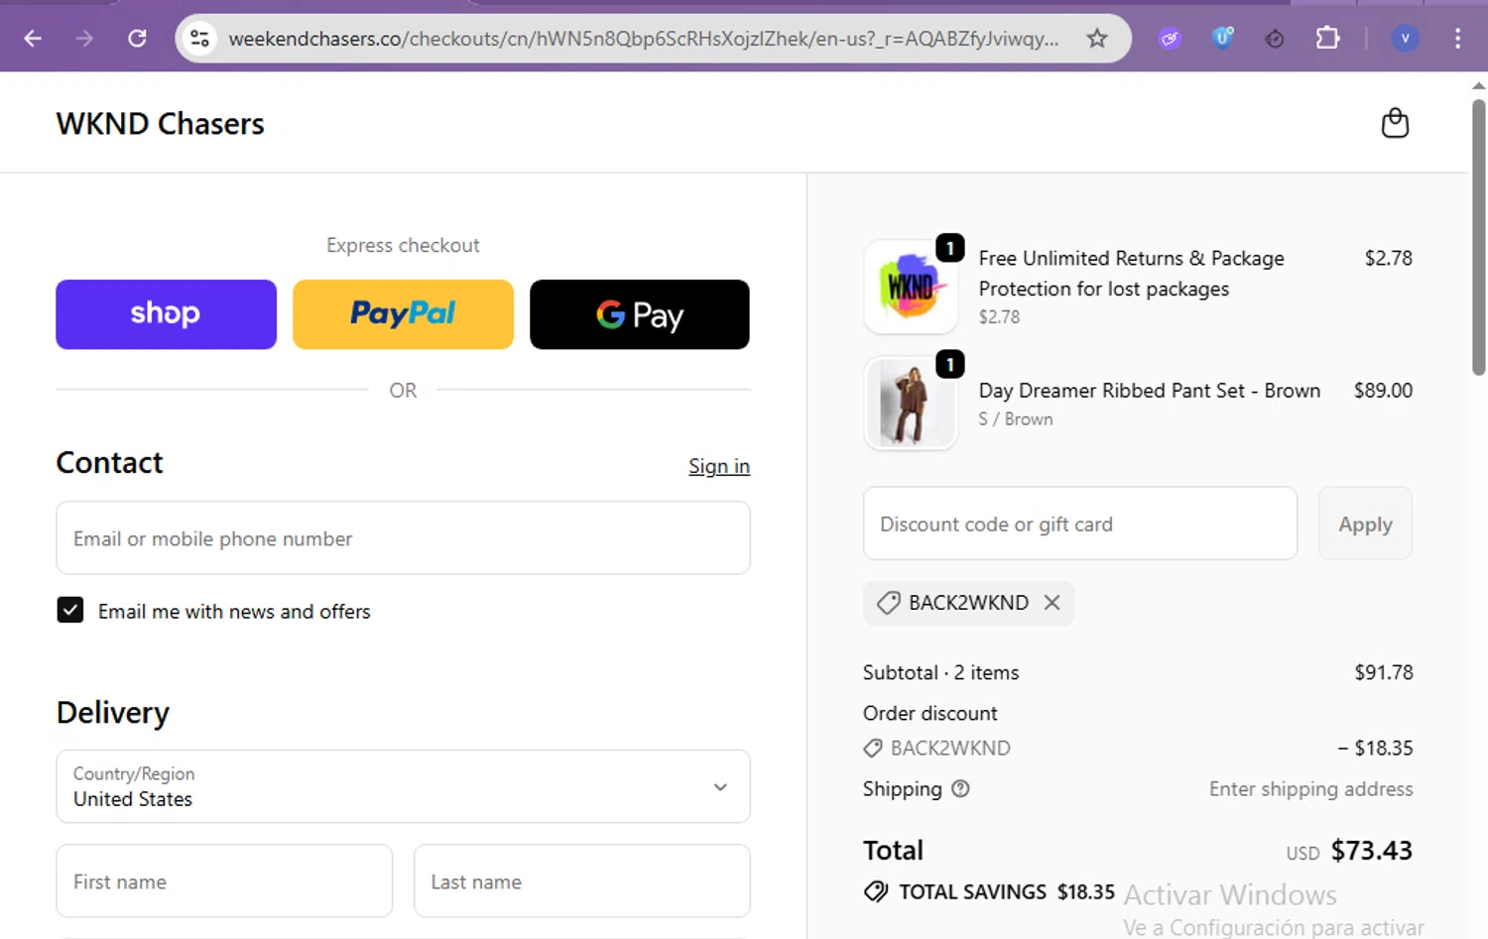Image resolution: width=1488 pixels, height=939 pixels.
Task: Click the subtotal amount $91.78
Action: coord(1384,672)
